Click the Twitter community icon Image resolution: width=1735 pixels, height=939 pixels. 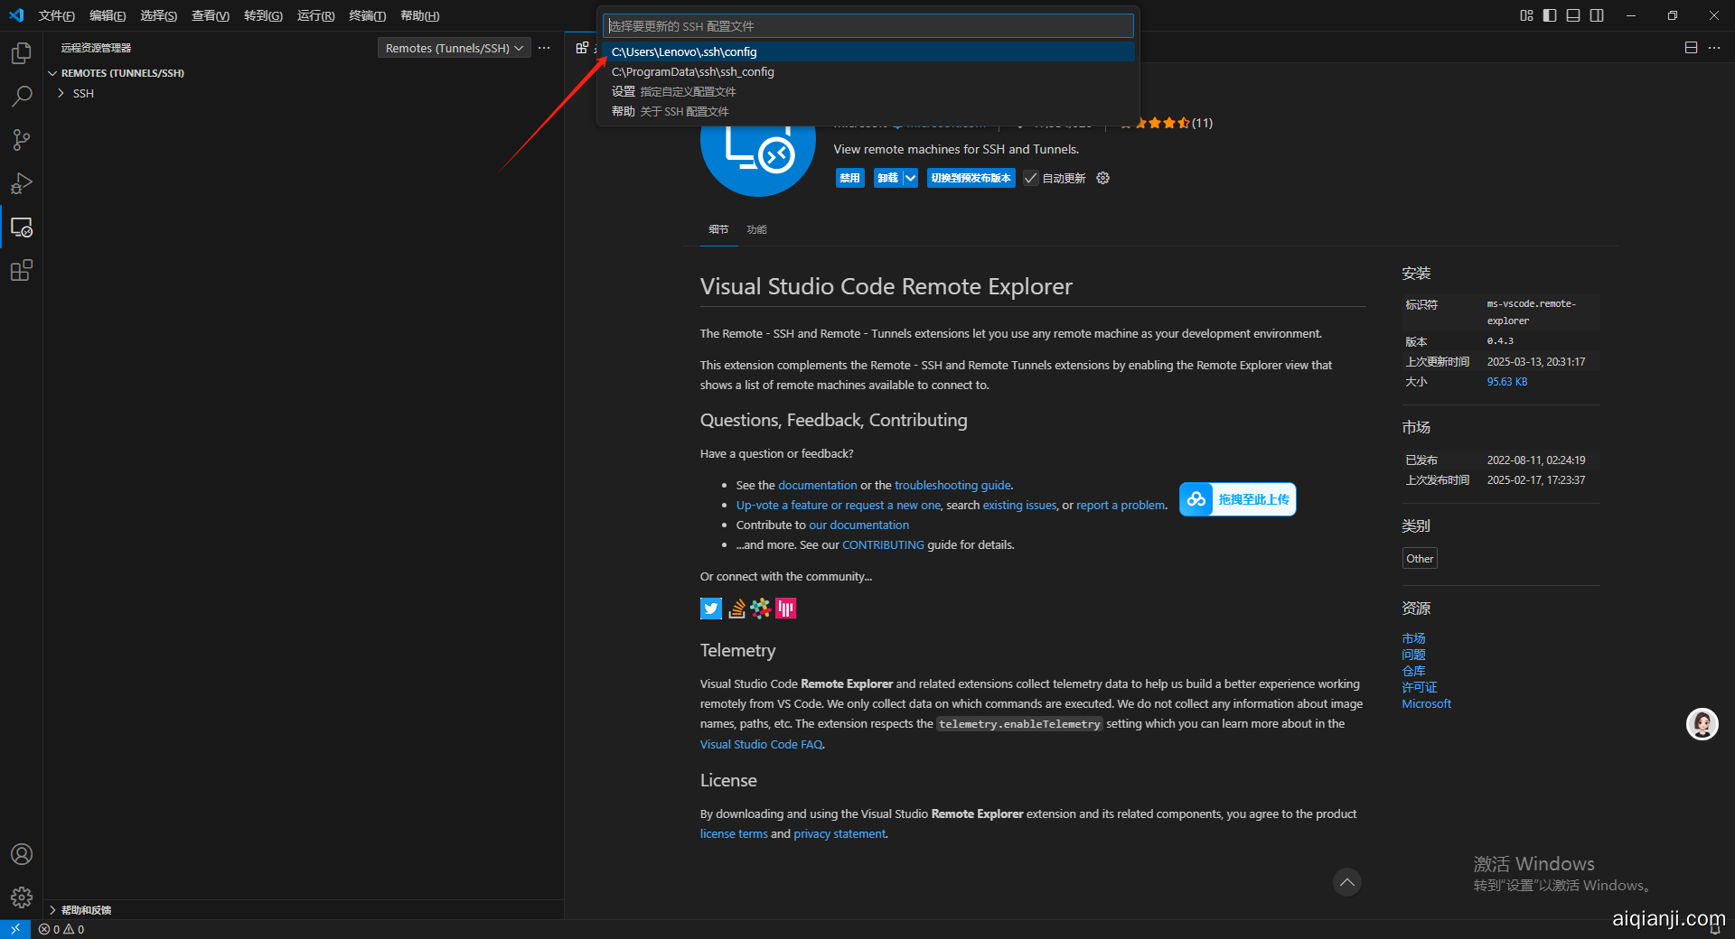tap(711, 609)
